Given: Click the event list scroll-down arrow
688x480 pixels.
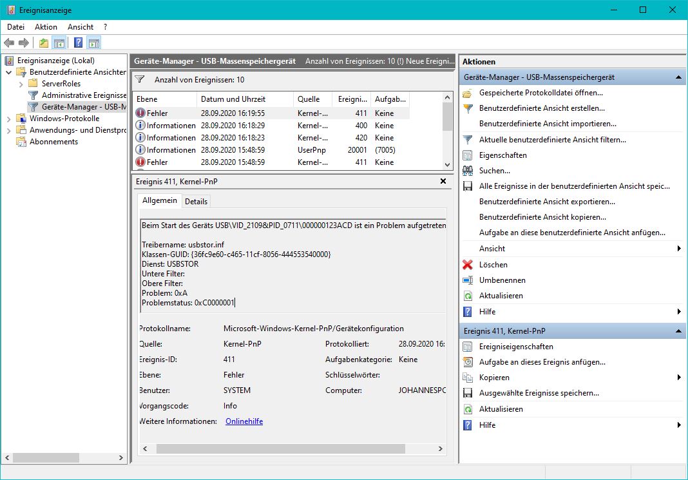Looking at the screenshot, I should (447, 165).
